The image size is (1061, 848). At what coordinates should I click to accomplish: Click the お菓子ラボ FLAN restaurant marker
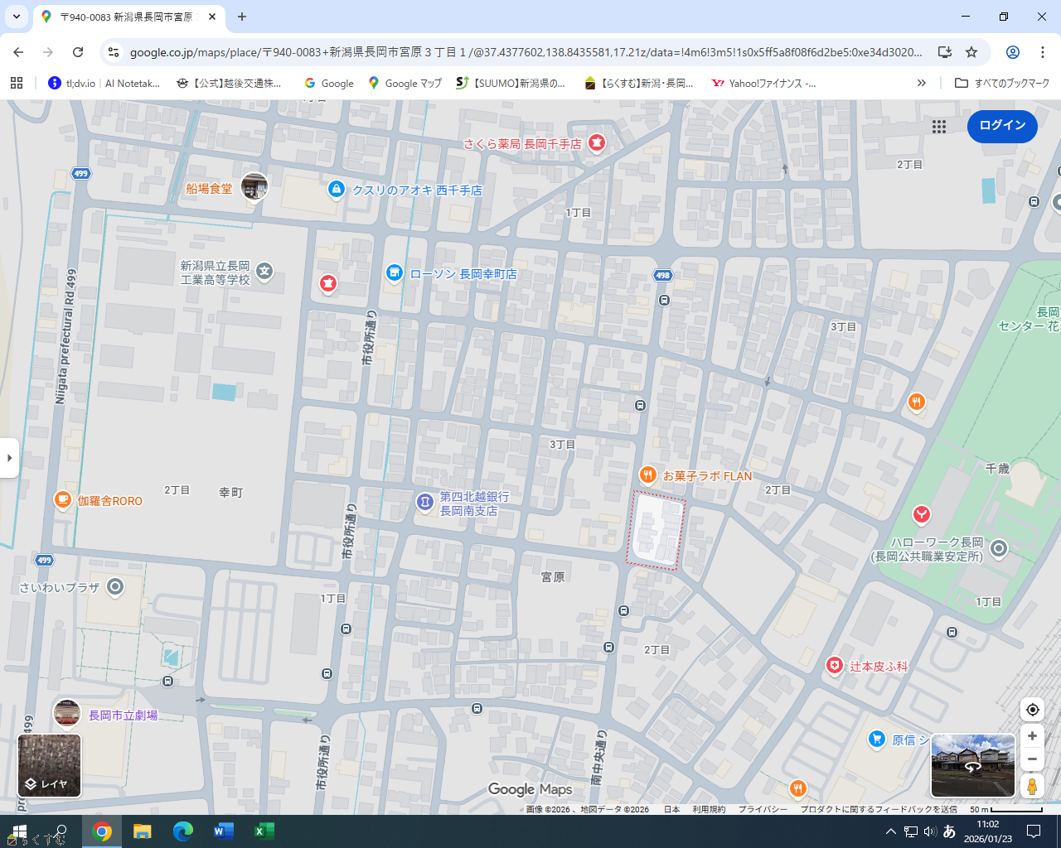(x=648, y=475)
